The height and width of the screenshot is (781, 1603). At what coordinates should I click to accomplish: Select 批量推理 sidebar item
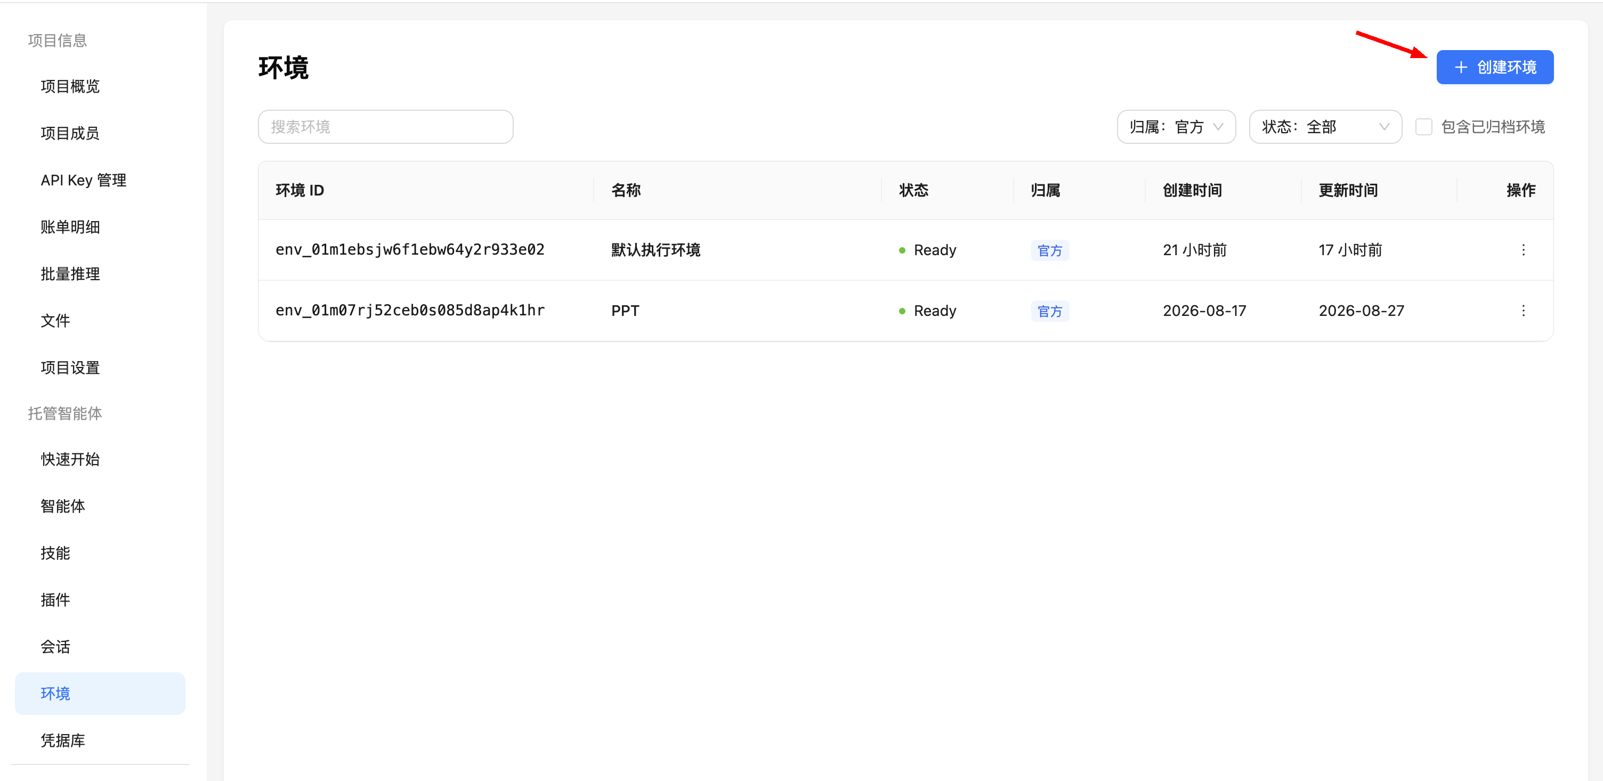[x=70, y=273]
